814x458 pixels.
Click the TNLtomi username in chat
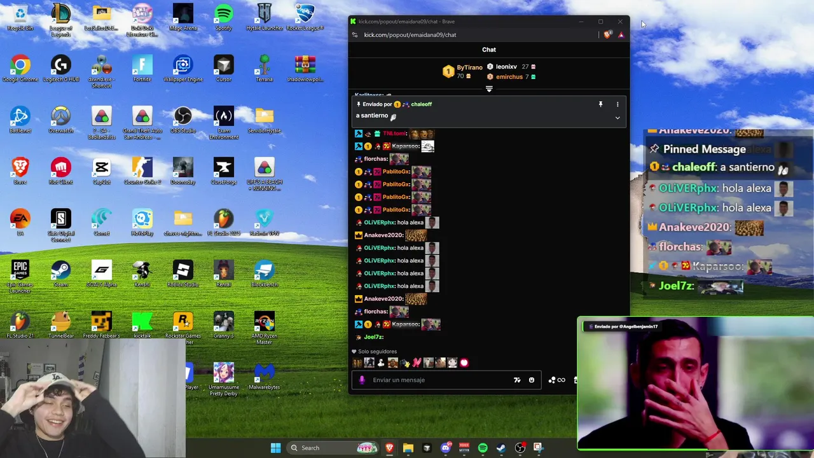[x=394, y=134]
